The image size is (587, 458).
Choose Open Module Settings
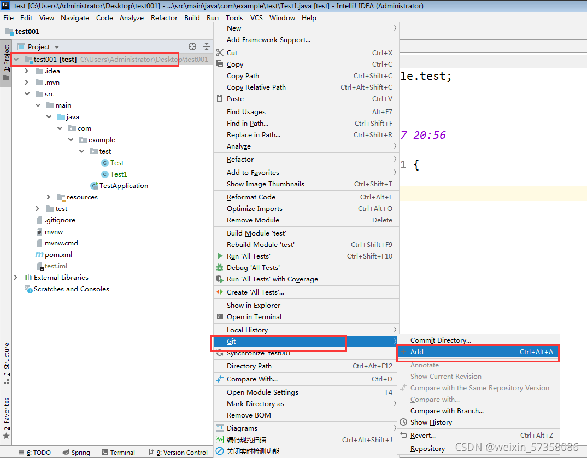[306, 392]
